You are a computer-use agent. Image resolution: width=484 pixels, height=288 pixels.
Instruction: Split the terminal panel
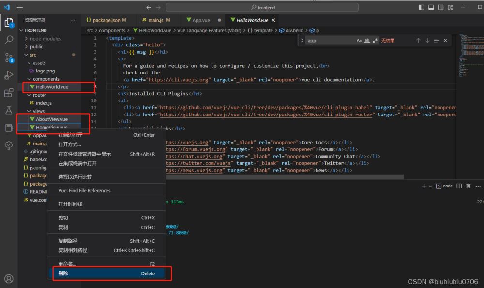click(x=458, y=186)
